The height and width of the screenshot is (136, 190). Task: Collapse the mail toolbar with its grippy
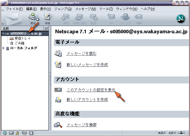(x=2, y=19)
